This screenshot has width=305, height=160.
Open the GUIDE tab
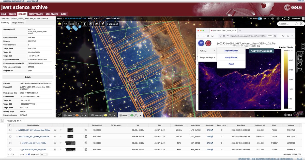[x=64, y=14]
